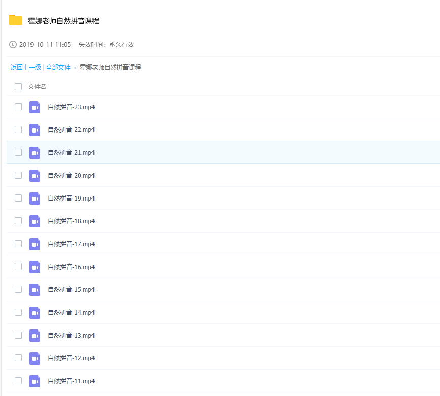
Task: Check the box for 自然拼音-20.mp4
Action: [x=18, y=175]
